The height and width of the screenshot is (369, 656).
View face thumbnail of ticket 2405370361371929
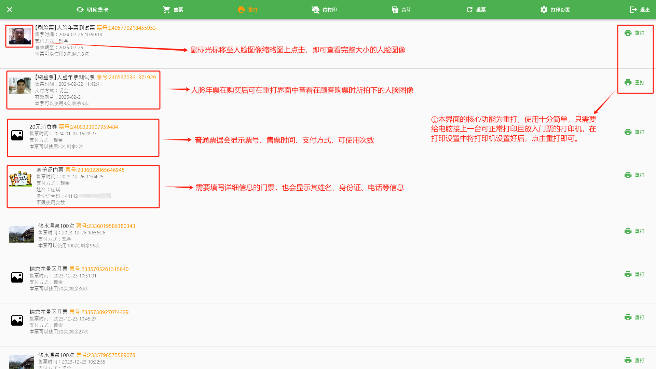point(19,86)
